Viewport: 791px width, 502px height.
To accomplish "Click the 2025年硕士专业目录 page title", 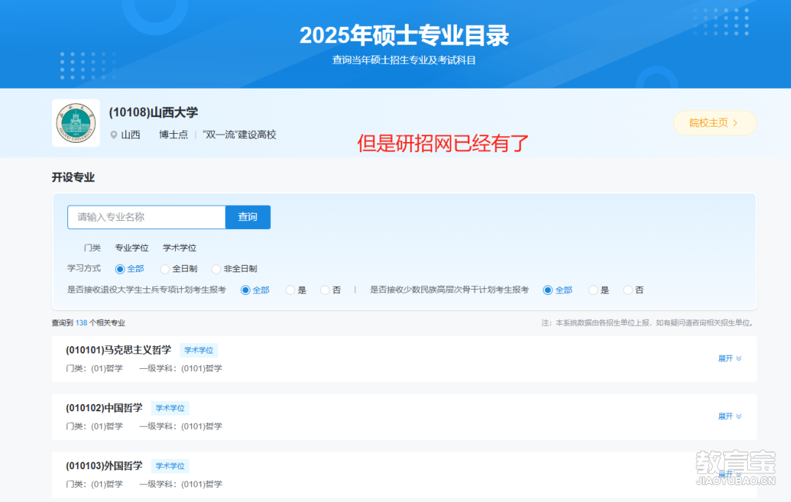I will [x=404, y=35].
